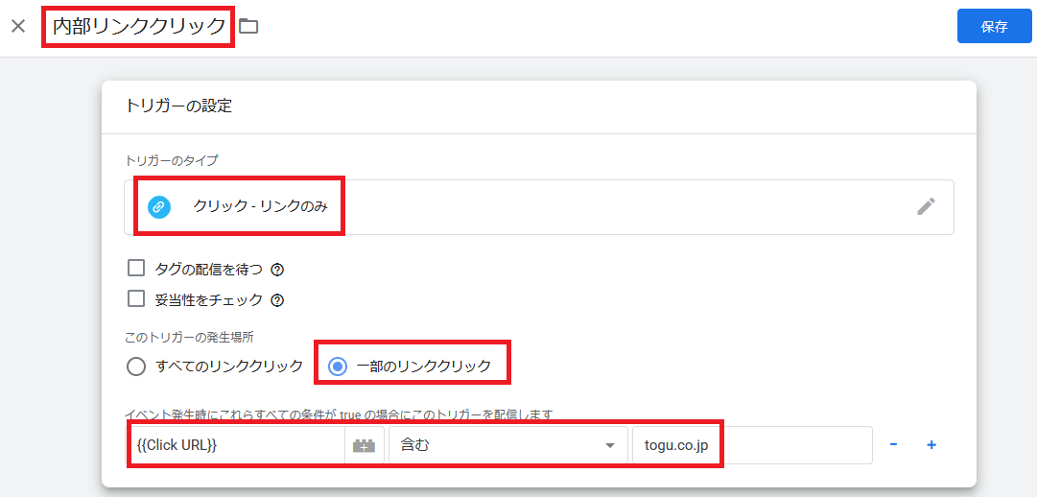This screenshot has width=1037, height=497.
Task: Click the togu.co.jp value field
Action: click(x=750, y=445)
